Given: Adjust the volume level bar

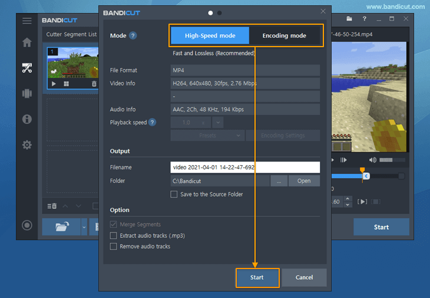Looking at the screenshot, I should tap(392, 160).
